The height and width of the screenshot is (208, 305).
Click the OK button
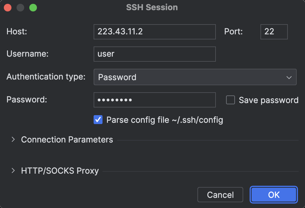point(273,195)
